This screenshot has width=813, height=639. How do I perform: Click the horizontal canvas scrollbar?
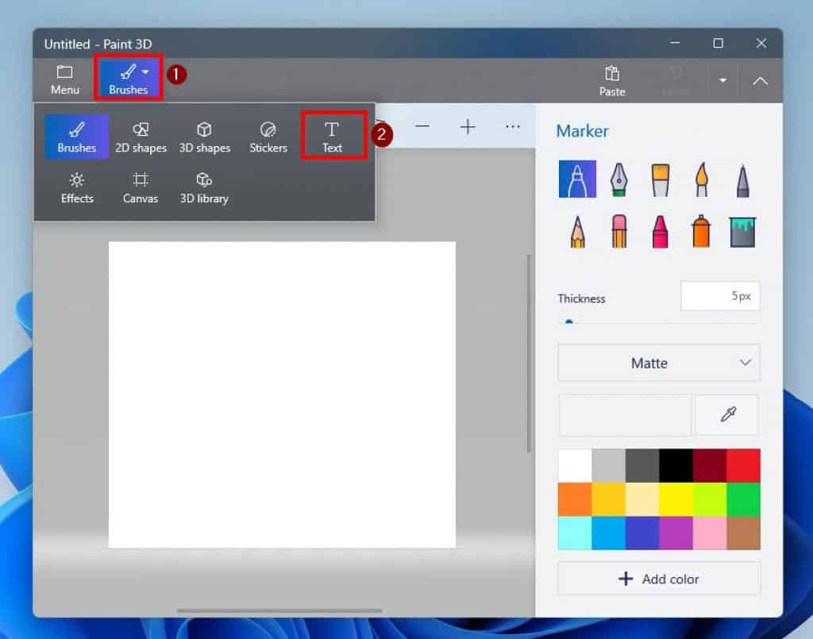click(279, 611)
